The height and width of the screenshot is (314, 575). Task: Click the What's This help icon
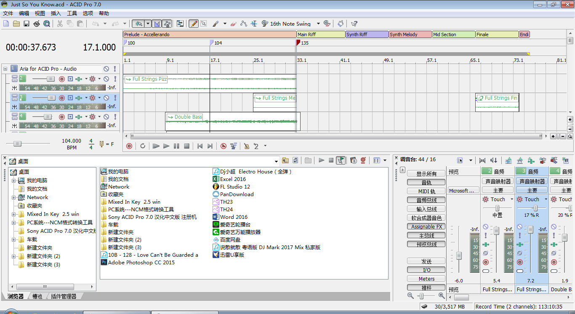[354, 24]
